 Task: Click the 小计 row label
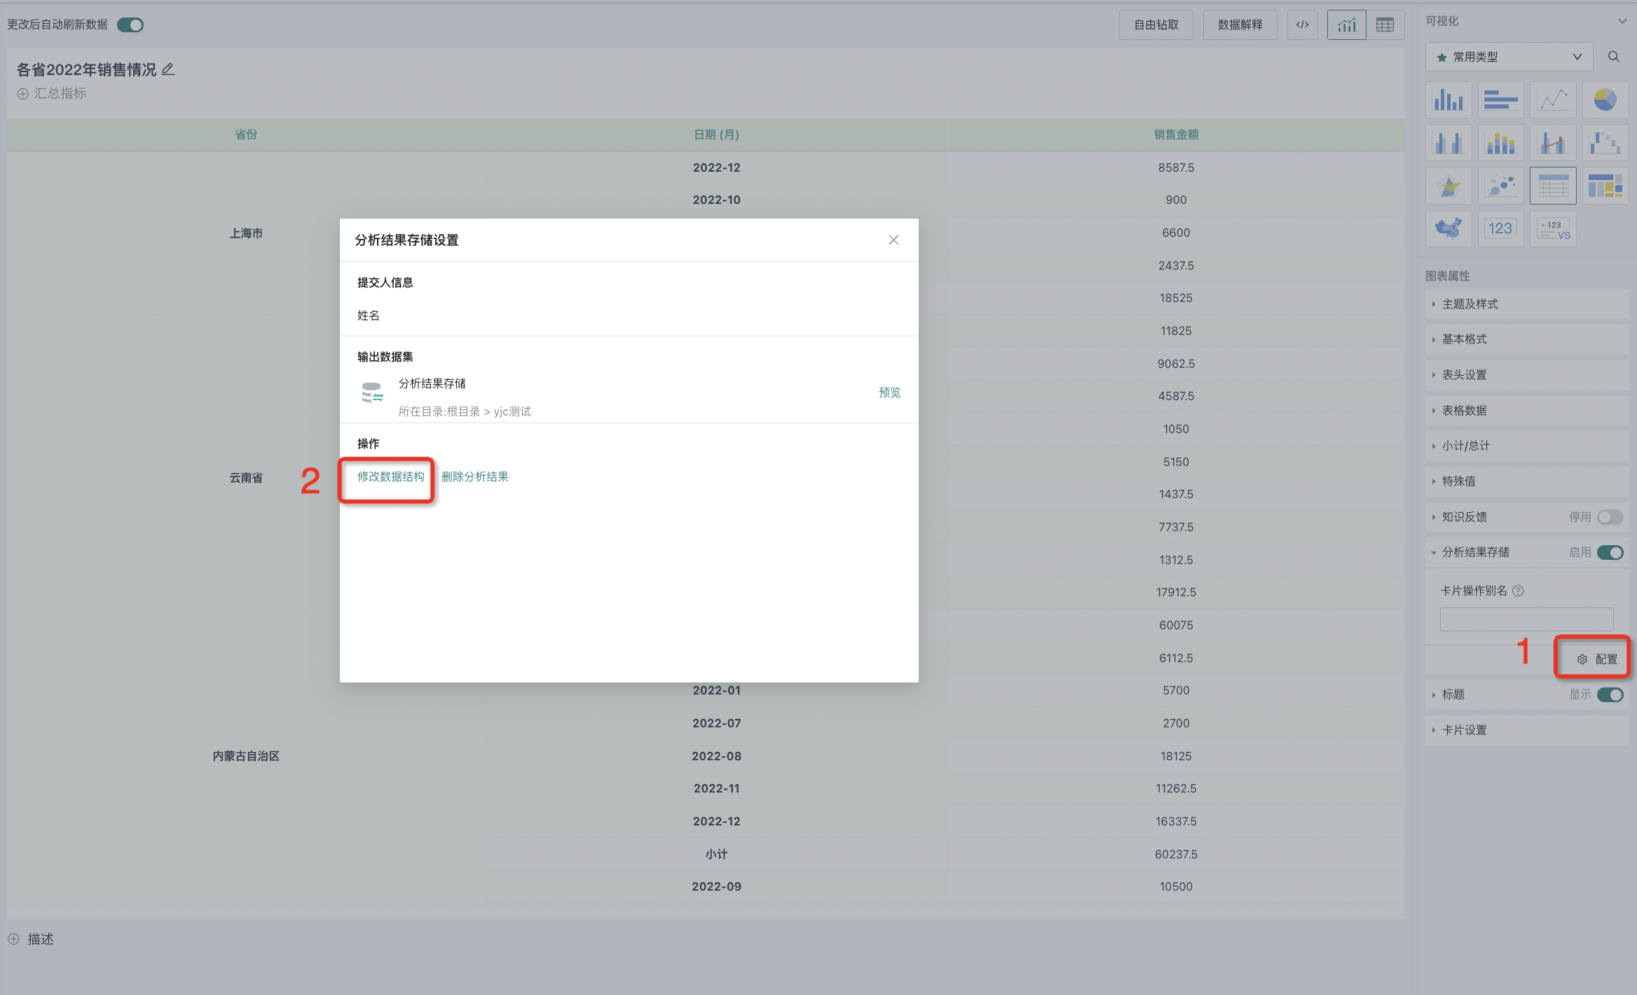coord(717,854)
